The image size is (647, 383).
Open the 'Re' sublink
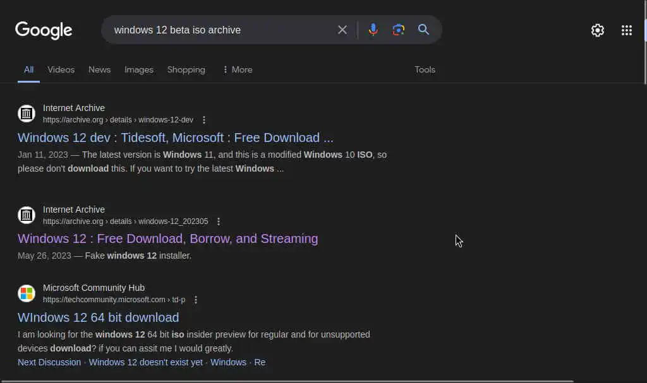pyautogui.click(x=260, y=362)
